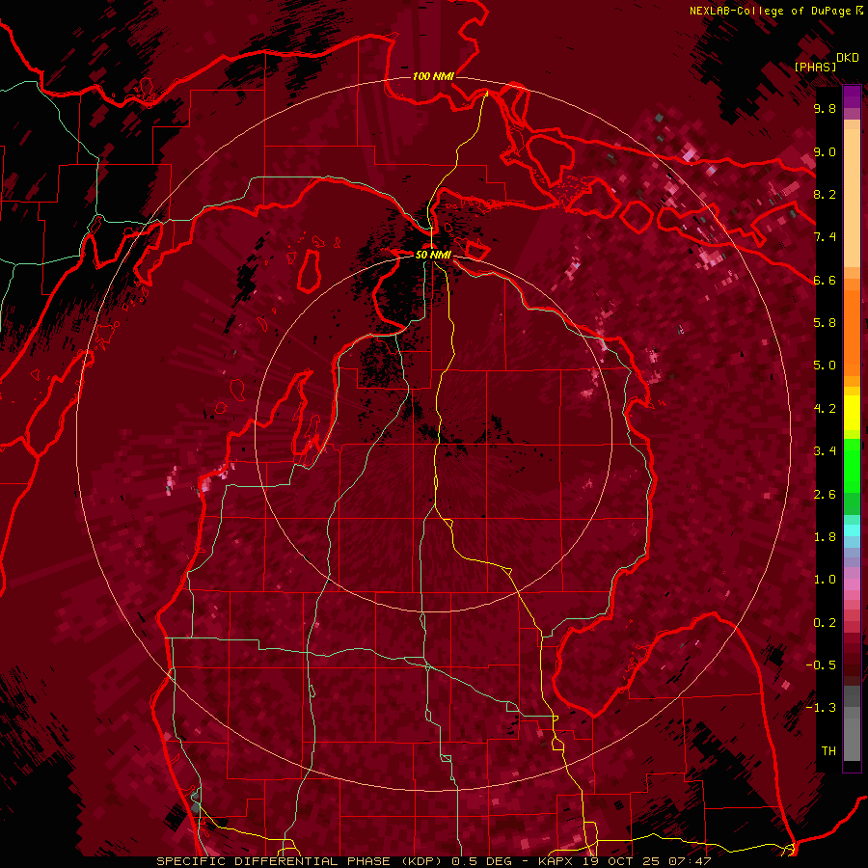Click the 9.0 value on the scale
This screenshot has width=868, height=868.
pyautogui.click(x=825, y=151)
